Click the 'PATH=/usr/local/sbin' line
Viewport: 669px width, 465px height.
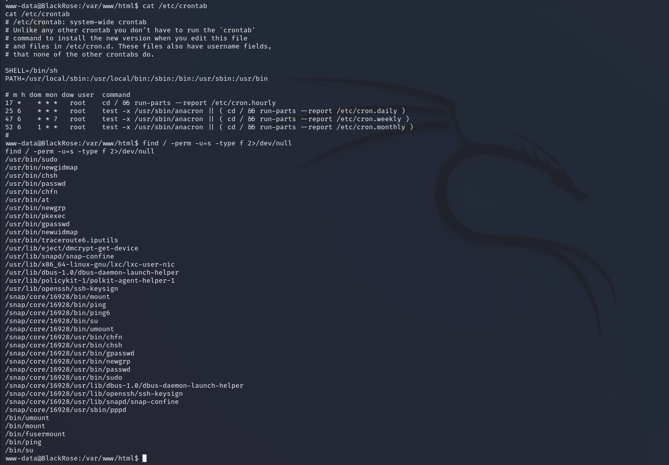click(x=136, y=78)
